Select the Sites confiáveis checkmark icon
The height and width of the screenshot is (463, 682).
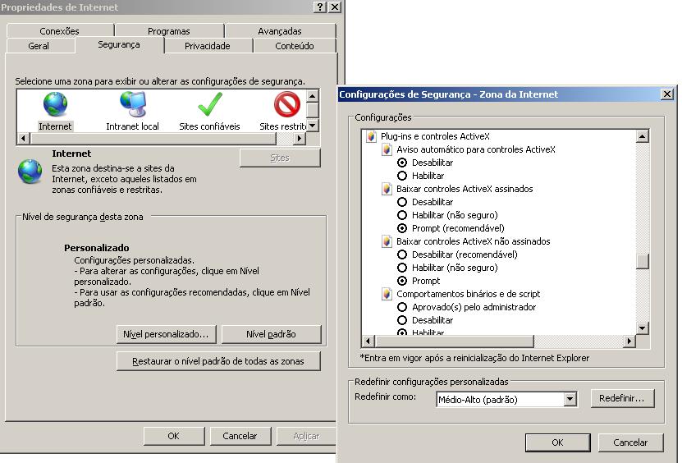(209, 105)
